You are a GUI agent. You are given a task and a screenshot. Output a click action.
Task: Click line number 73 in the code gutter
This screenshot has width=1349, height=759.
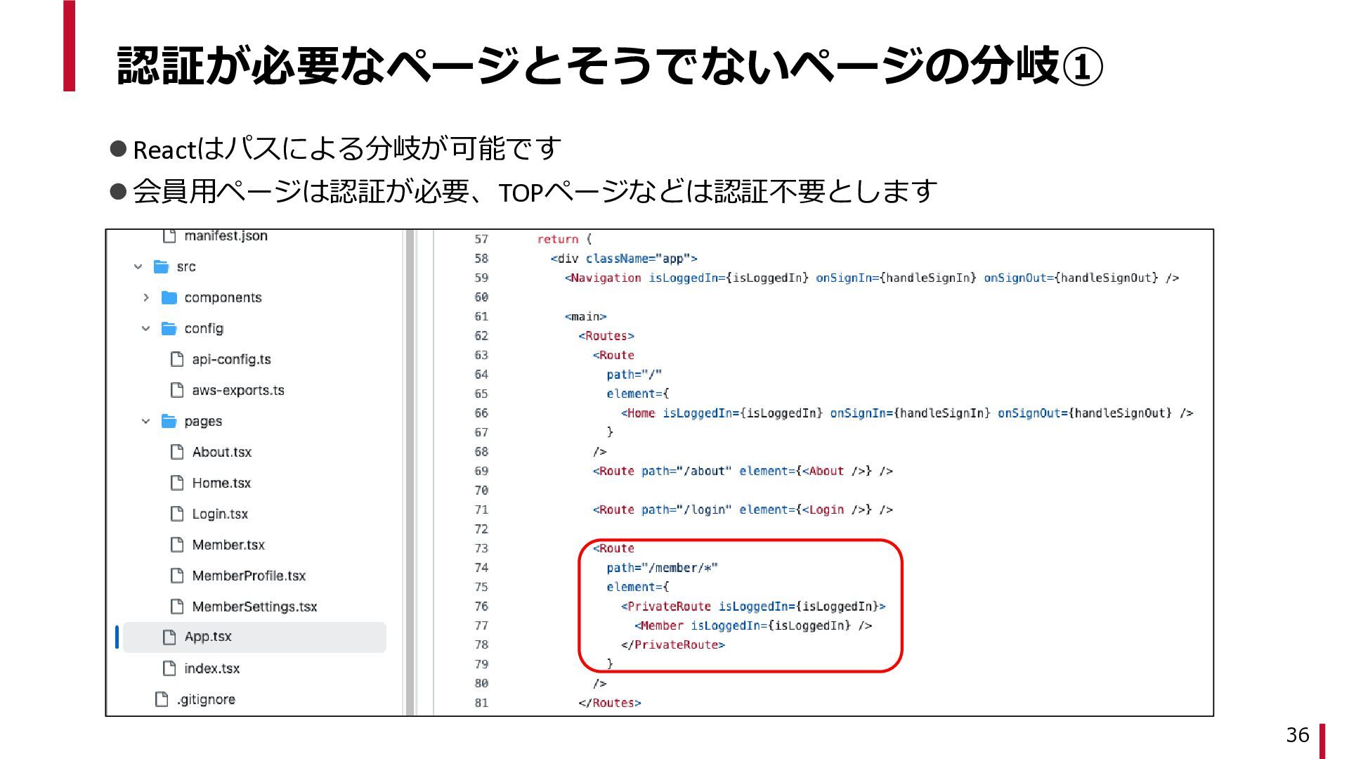pos(481,548)
